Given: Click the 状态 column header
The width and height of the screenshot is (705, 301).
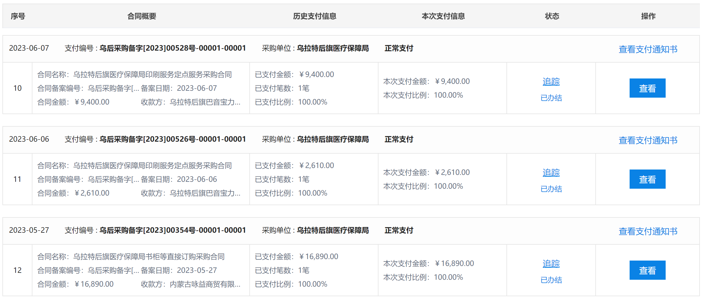Looking at the screenshot, I should (552, 16).
